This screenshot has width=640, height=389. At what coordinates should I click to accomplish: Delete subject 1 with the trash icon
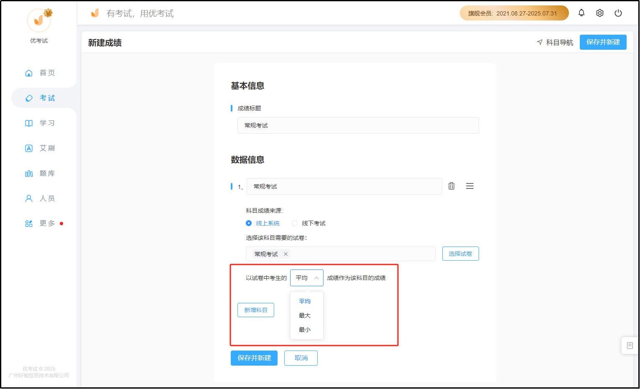pos(451,186)
